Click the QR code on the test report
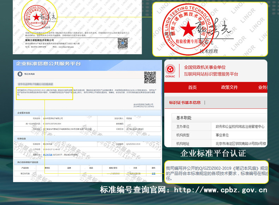279x205 pixels. pos(123,43)
